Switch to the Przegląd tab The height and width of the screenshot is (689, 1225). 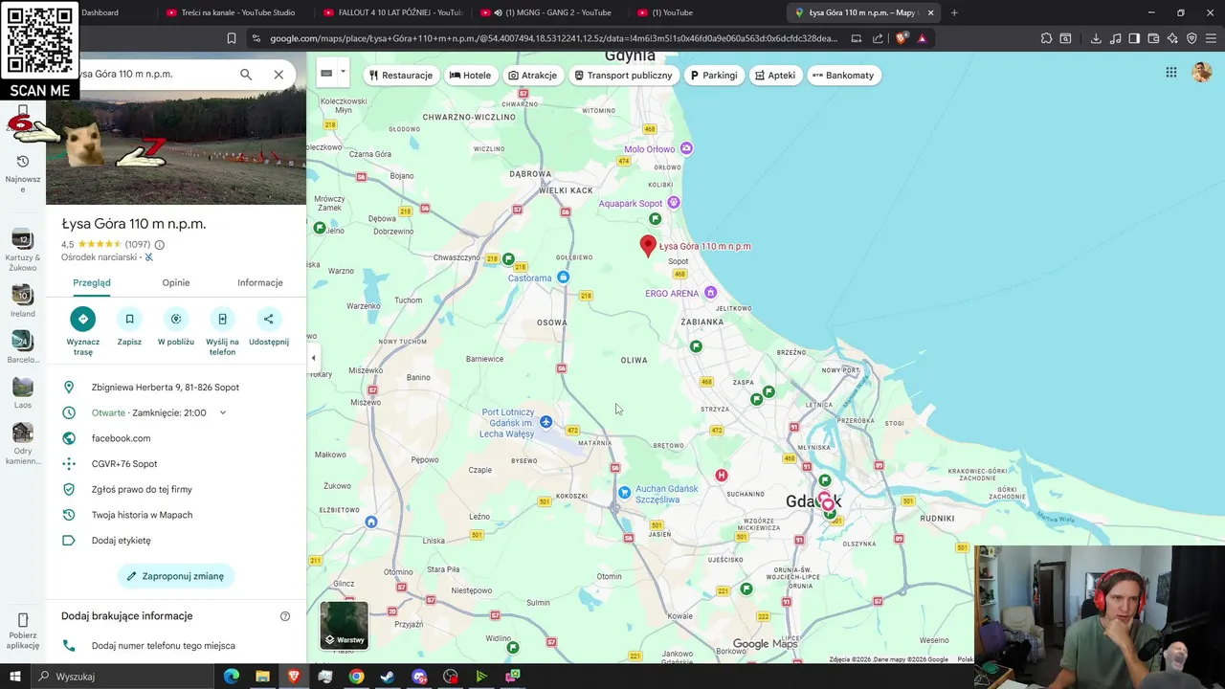[x=92, y=282]
